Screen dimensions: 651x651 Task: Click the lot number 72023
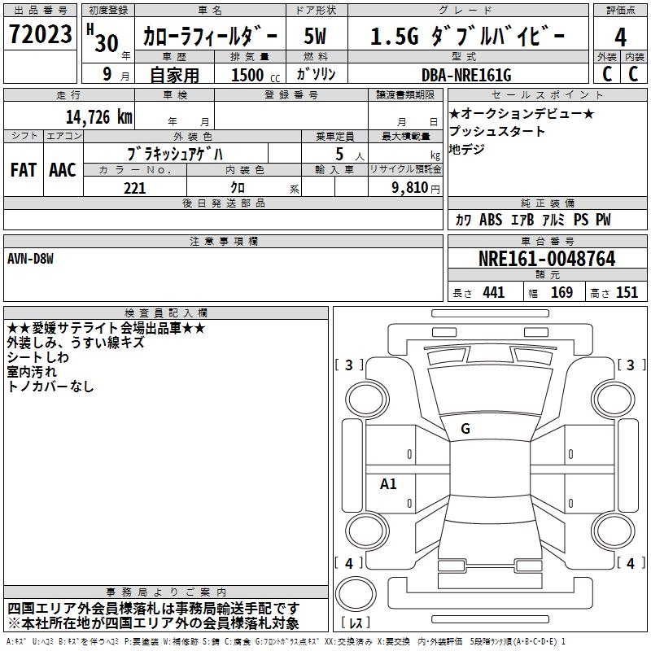pyautogui.click(x=40, y=34)
